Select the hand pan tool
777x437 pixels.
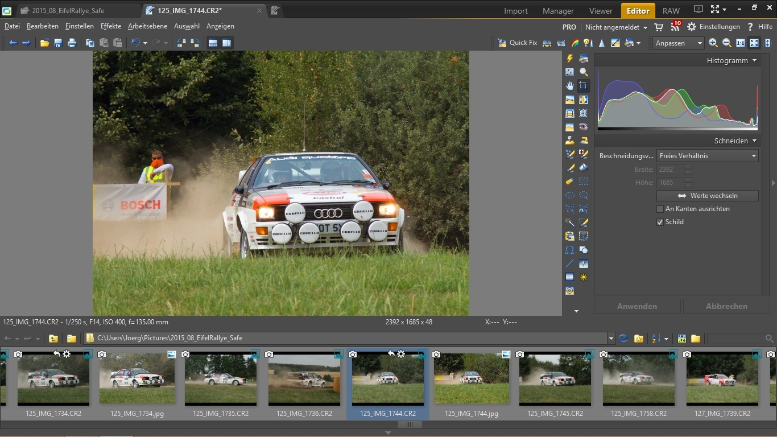[570, 86]
